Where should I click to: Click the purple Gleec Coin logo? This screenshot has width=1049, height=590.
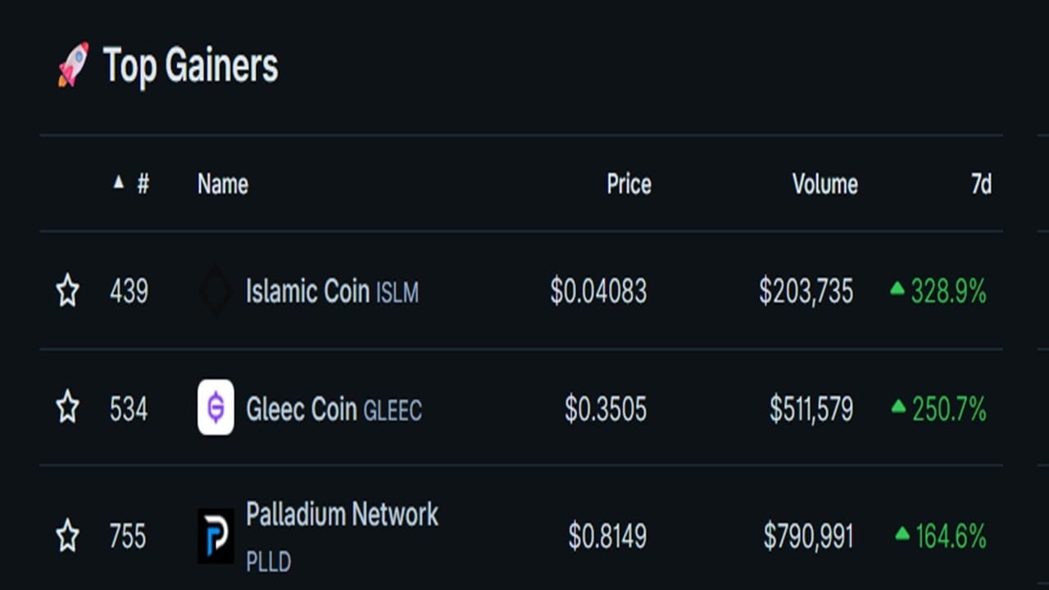tap(216, 407)
